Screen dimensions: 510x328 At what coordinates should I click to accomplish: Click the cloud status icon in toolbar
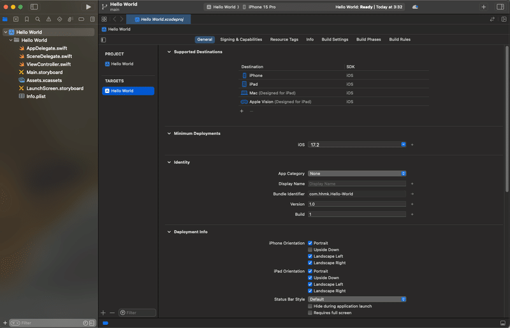[415, 7]
